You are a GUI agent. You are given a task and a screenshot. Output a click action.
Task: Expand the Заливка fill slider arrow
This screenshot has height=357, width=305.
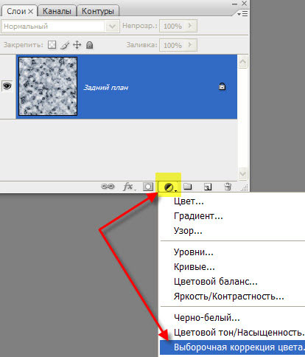click(190, 45)
